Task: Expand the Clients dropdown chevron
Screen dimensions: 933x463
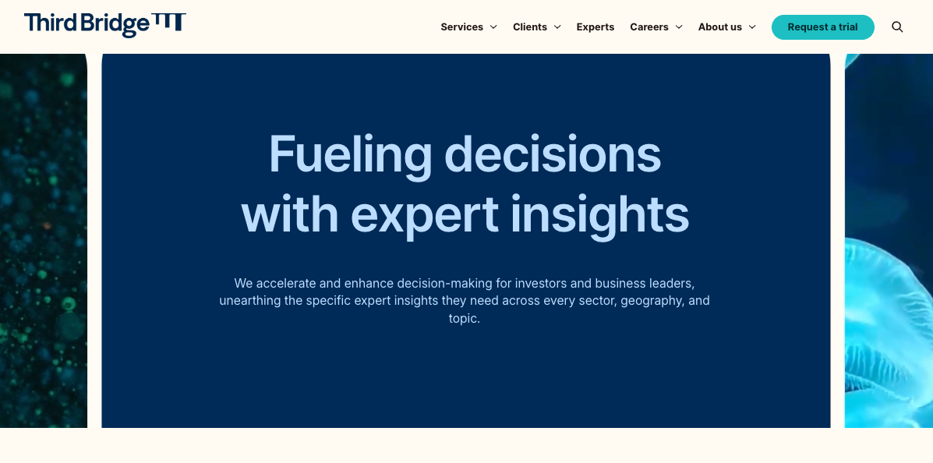Action: [x=557, y=27]
